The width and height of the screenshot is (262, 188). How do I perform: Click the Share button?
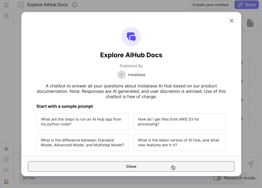pyautogui.click(x=246, y=5)
